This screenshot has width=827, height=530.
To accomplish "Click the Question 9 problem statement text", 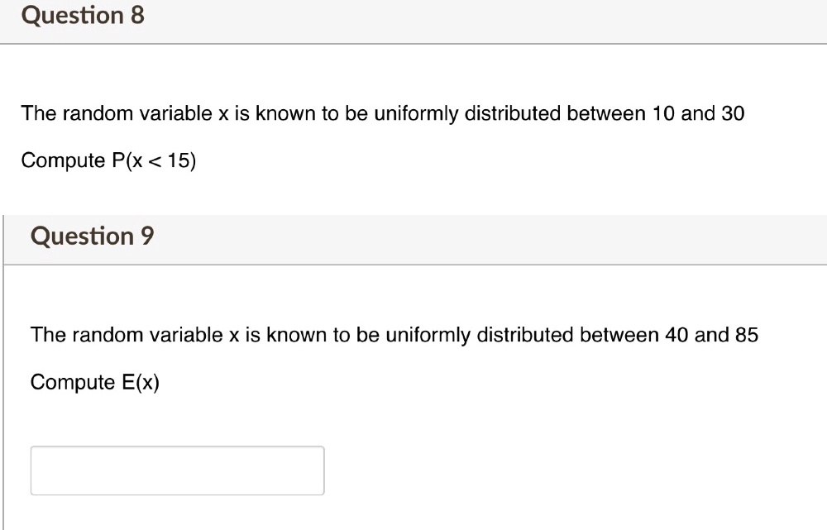I will [x=394, y=335].
